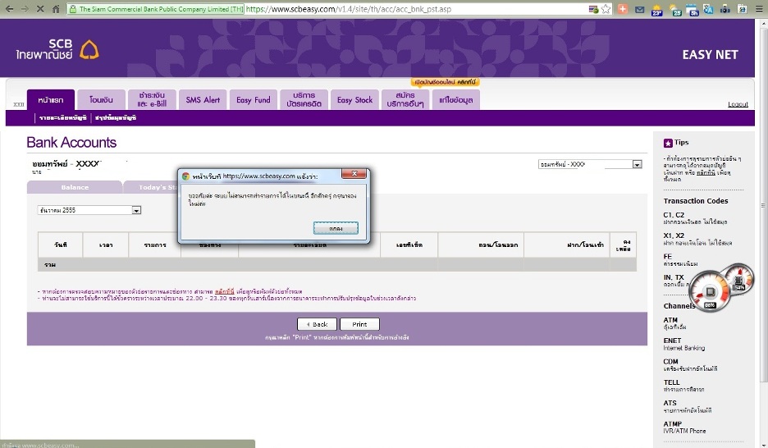Open the บริการบัตรเครดิต credit card tab
The width and height of the screenshot is (768, 448).
pos(304,100)
